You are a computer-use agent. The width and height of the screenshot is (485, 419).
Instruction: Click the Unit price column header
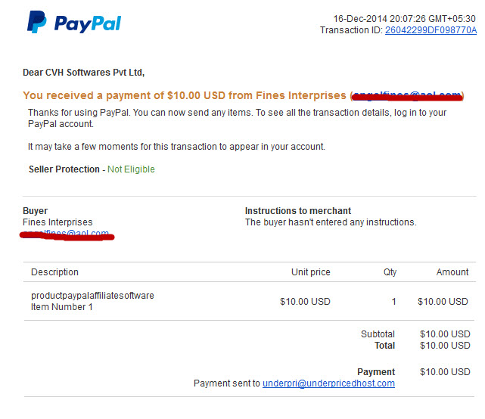pyautogui.click(x=310, y=272)
